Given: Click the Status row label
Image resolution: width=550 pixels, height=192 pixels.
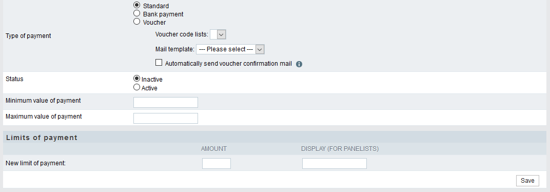Looking at the screenshot, I should pyautogui.click(x=14, y=79).
